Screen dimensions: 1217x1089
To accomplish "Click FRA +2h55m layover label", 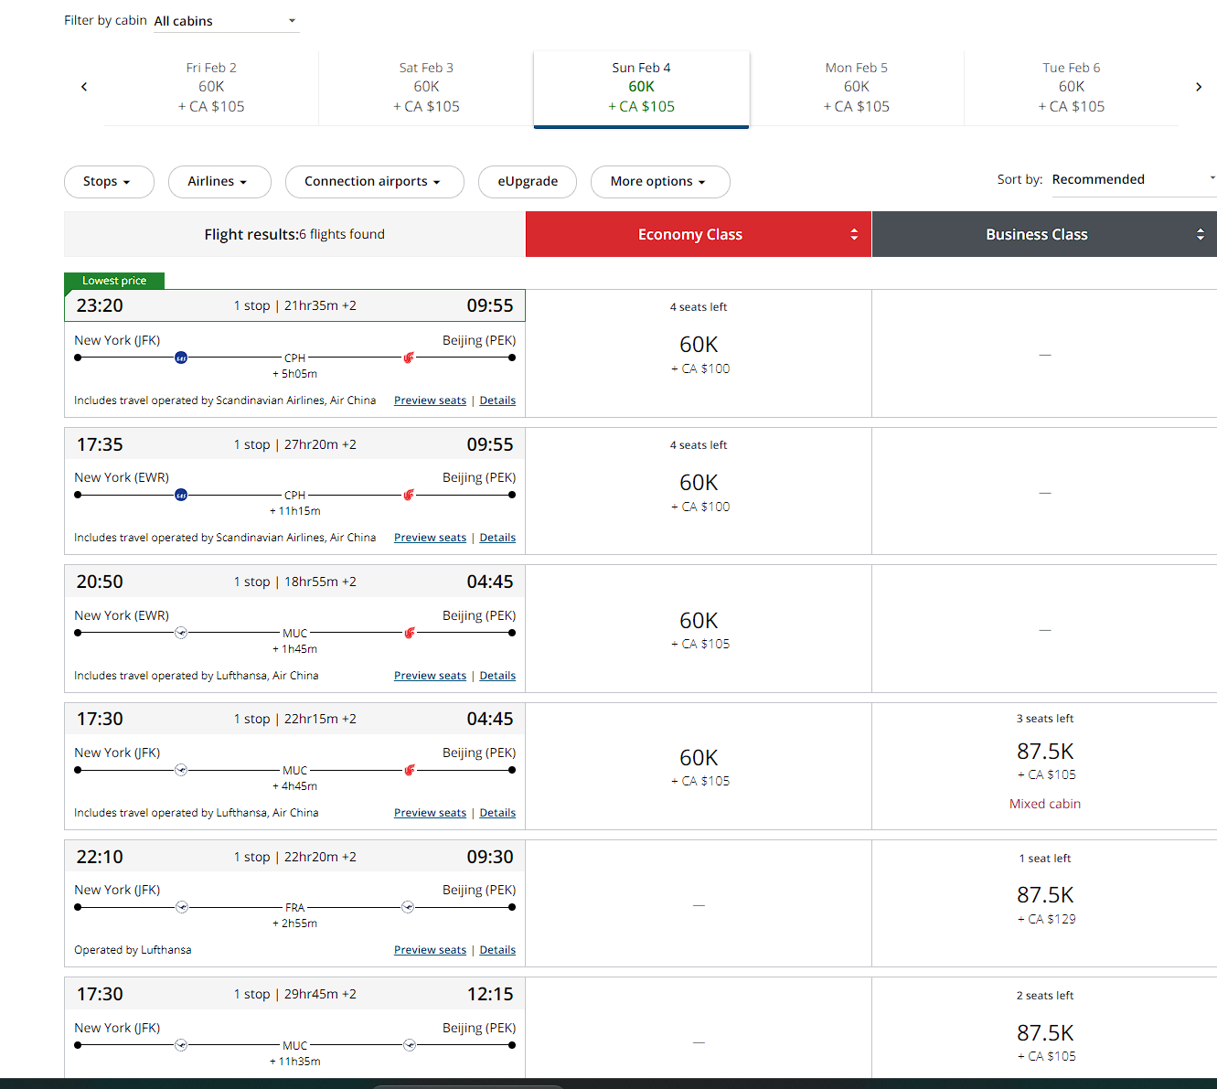I will coord(294,915).
